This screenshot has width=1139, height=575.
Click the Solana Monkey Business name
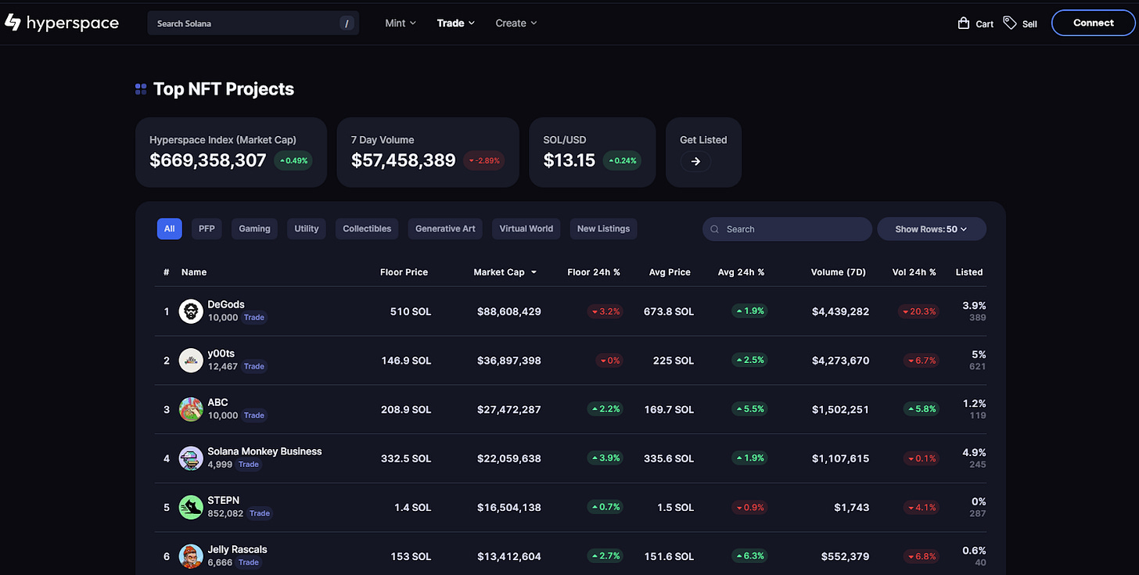[264, 451]
